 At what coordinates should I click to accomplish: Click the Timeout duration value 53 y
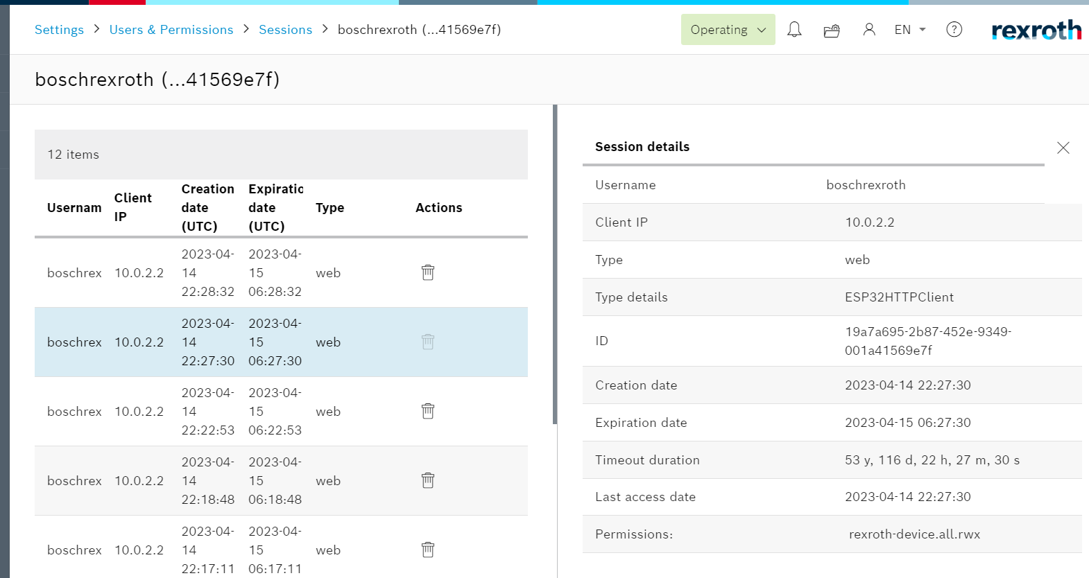(x=932, y=460)
